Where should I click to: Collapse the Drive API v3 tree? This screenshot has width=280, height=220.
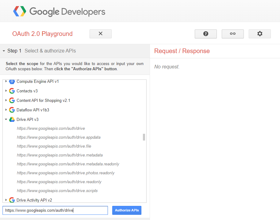6,119
